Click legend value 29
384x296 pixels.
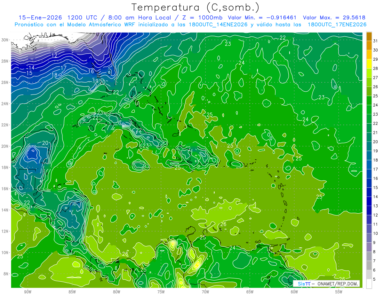375,59
